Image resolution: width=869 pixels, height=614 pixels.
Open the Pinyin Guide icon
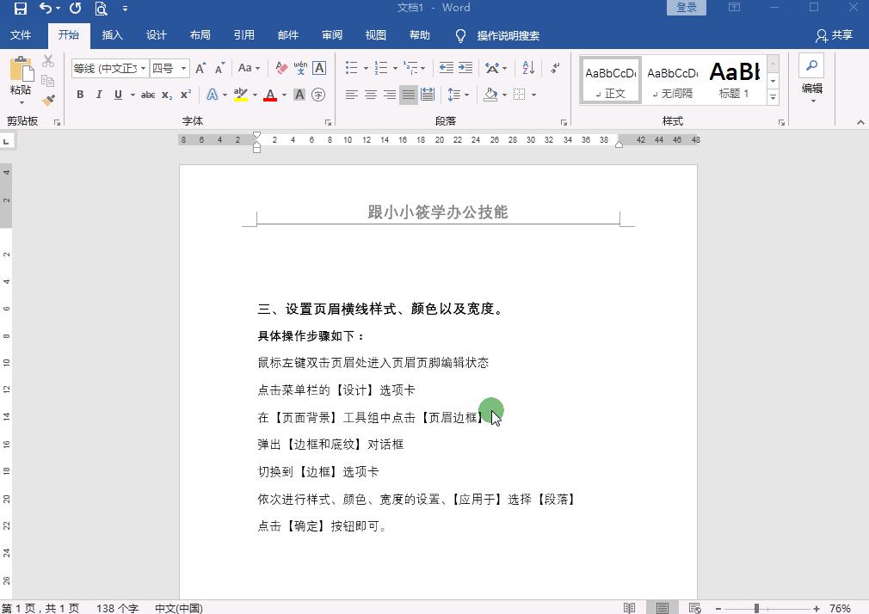click(301, 67)
